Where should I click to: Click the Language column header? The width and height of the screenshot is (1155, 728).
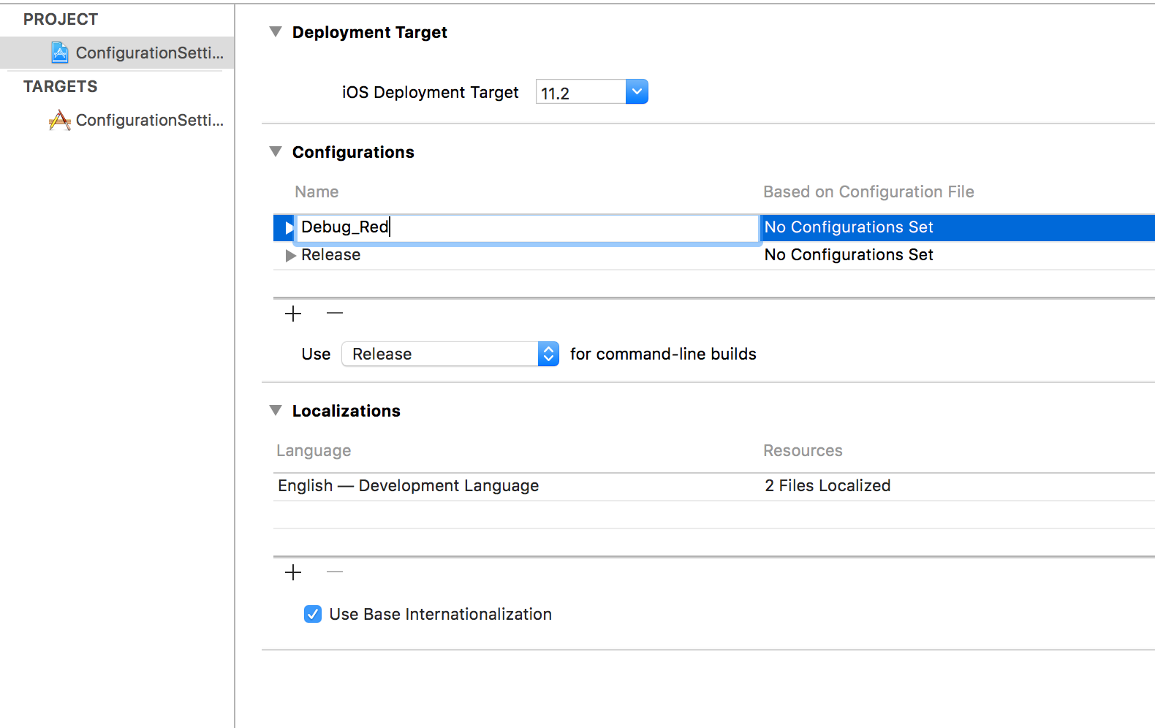click(x=314, y=451)
